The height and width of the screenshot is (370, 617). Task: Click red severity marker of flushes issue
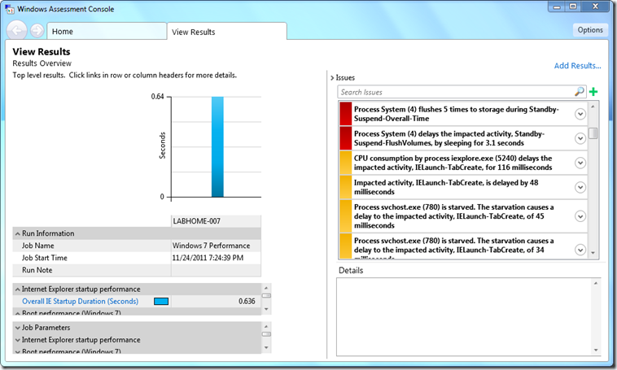click(345, 114)
